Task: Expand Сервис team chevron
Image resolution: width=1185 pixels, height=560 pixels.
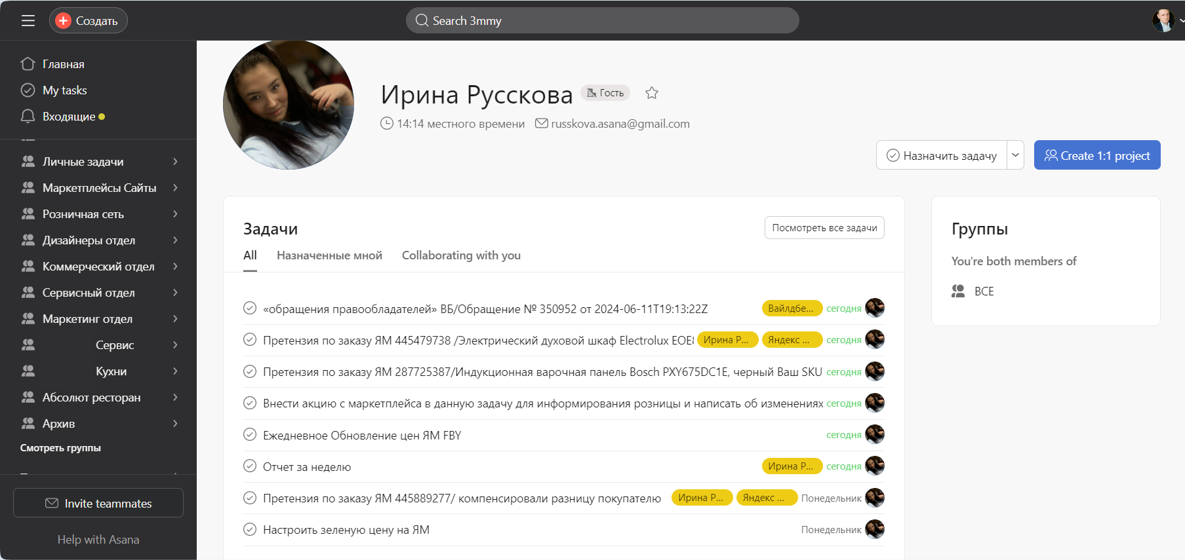Action: pyautogui.click(x=175, y=345)
